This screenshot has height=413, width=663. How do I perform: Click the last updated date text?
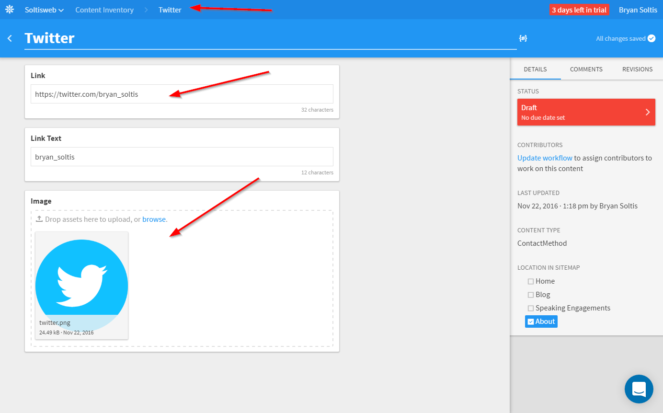pyautogui.click(x=577, y=206)
